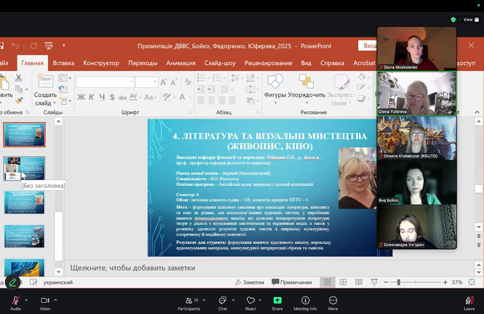Click the zoom slider in status bar
The image size is (484, 314).
click(398, 282)
